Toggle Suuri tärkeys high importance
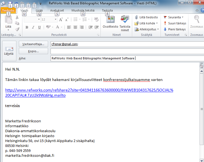This screenshot has width=204, height=162. [x=175, y=23]
